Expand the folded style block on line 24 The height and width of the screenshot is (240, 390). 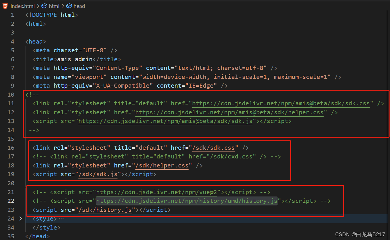(20, 219)
